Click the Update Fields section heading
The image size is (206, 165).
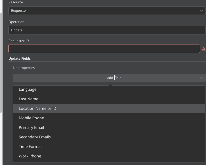(x=20, y=59)
